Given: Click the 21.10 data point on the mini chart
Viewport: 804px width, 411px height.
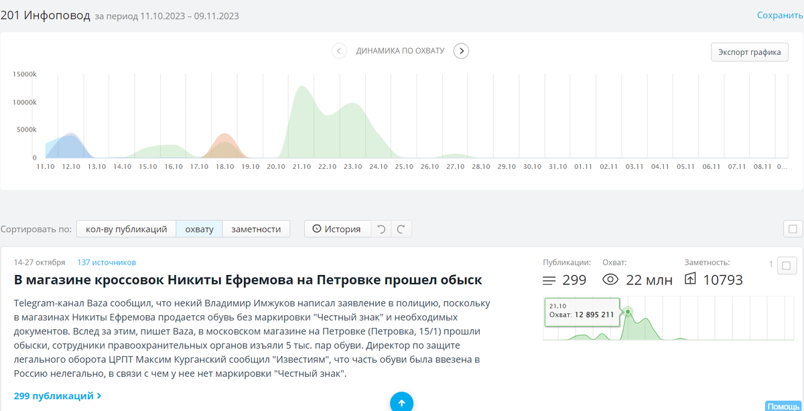Looking at the screenshot, I should (x=628, y=312).
